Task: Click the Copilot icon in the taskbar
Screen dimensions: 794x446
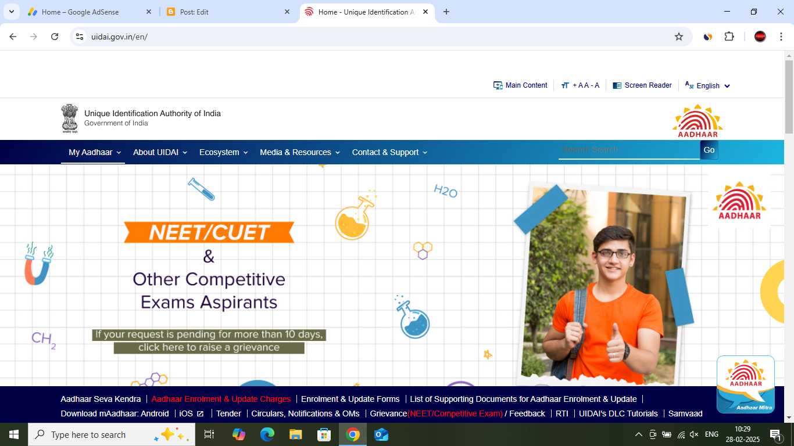Action: coord(239,434)
